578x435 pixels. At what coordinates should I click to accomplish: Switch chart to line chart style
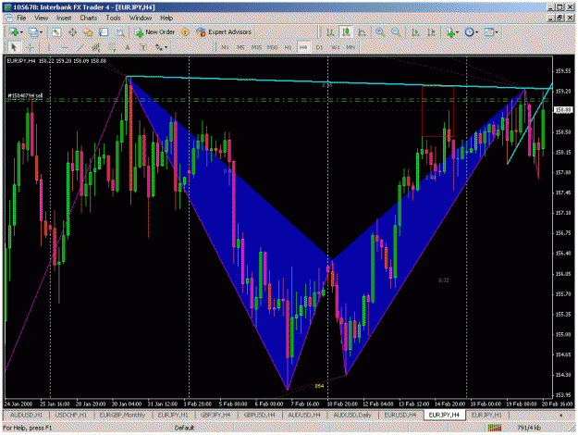pos(362,32)
